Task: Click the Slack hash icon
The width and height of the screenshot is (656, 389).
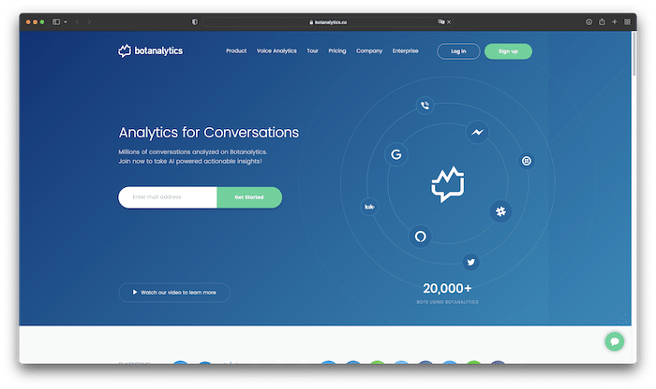Action: [500, 211]
